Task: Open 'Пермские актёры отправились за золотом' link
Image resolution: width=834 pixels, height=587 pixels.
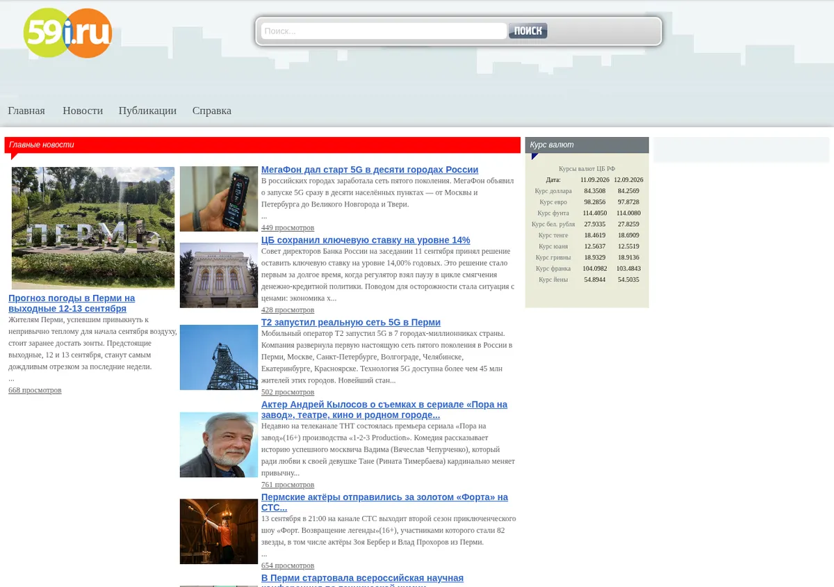Action: (384, 502)
